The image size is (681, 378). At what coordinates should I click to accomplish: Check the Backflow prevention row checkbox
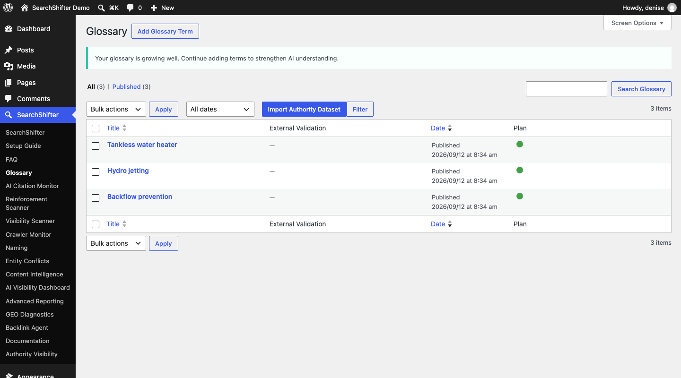tap(96, 198)
